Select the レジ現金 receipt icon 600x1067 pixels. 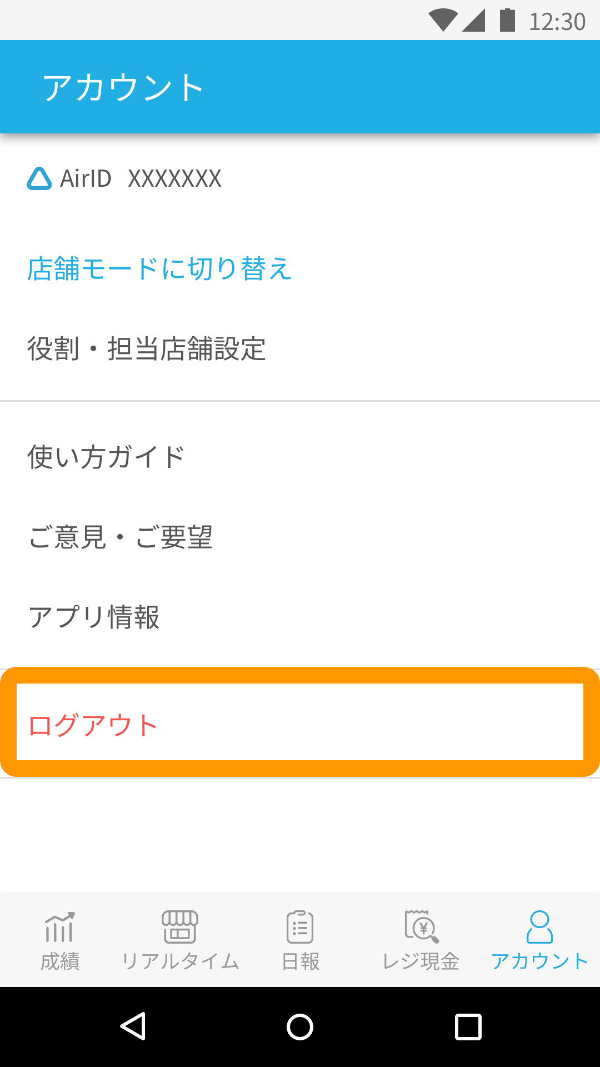point(421,927)
